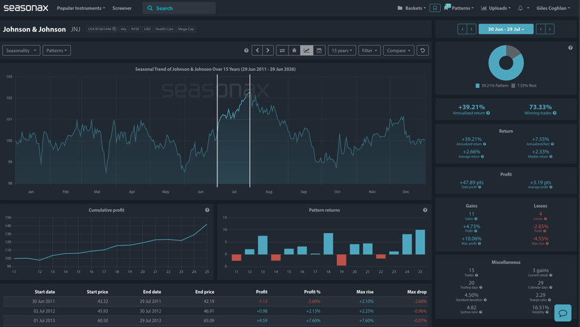580x327 pixels.
Task: Open the Popular Instruments menu
Action: pos(81,8)
